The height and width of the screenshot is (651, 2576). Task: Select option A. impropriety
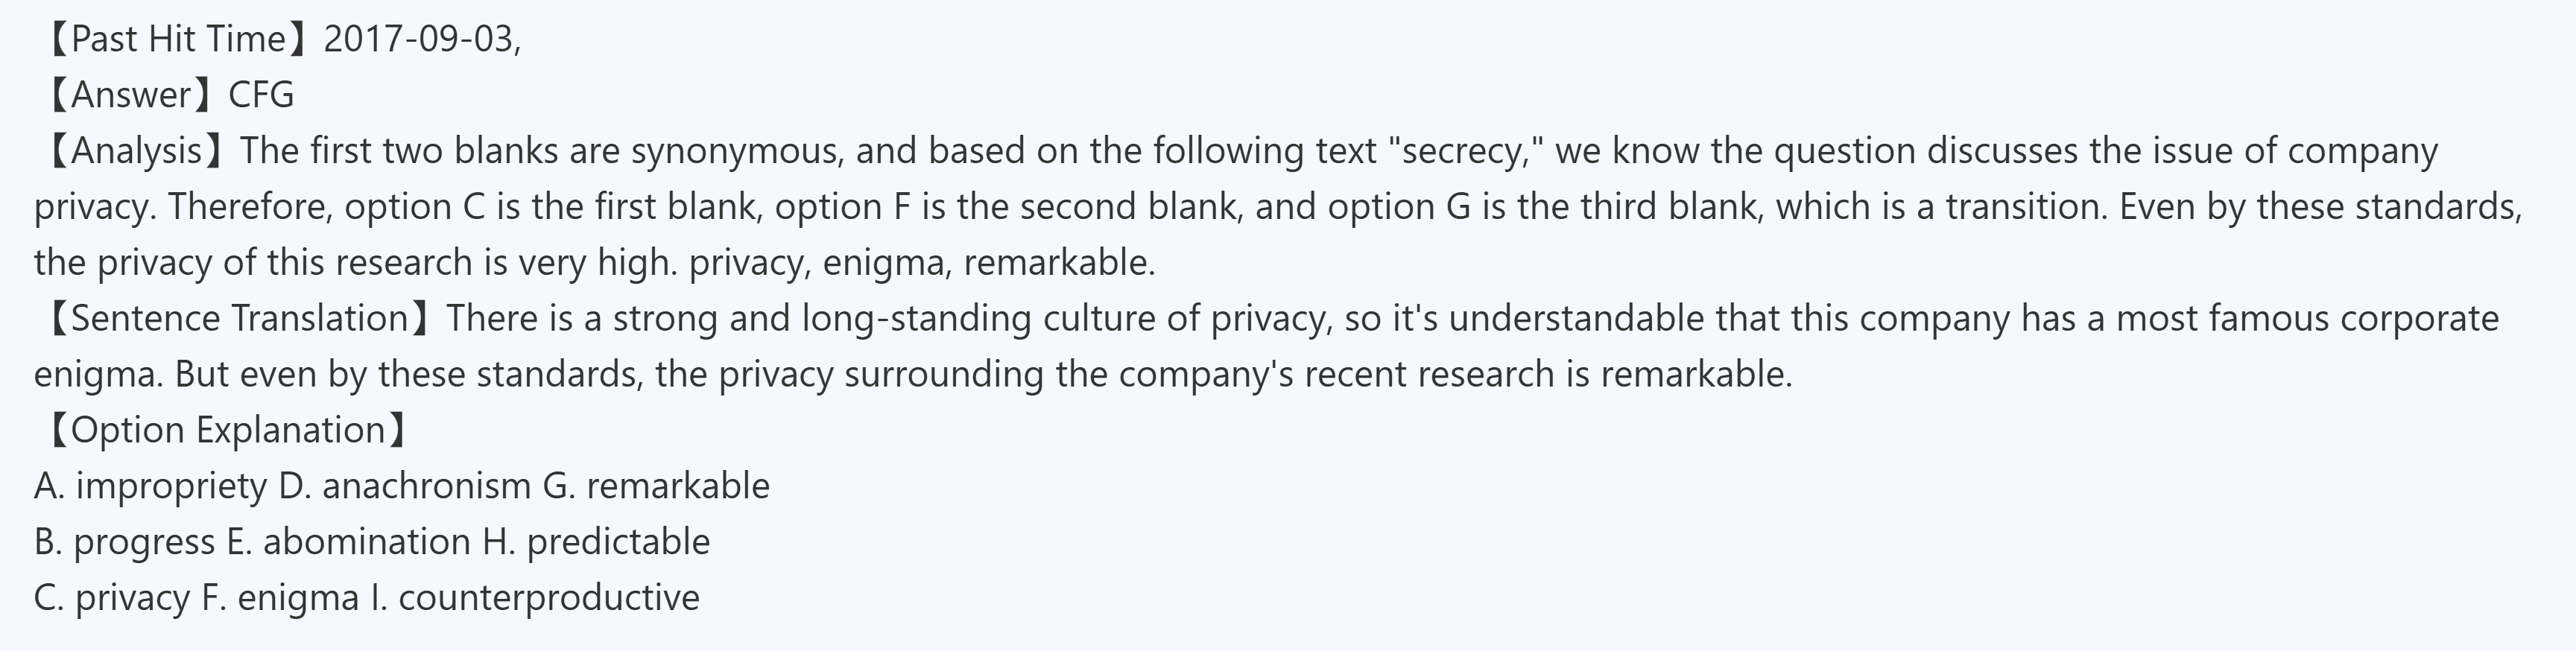click(150, 486)
